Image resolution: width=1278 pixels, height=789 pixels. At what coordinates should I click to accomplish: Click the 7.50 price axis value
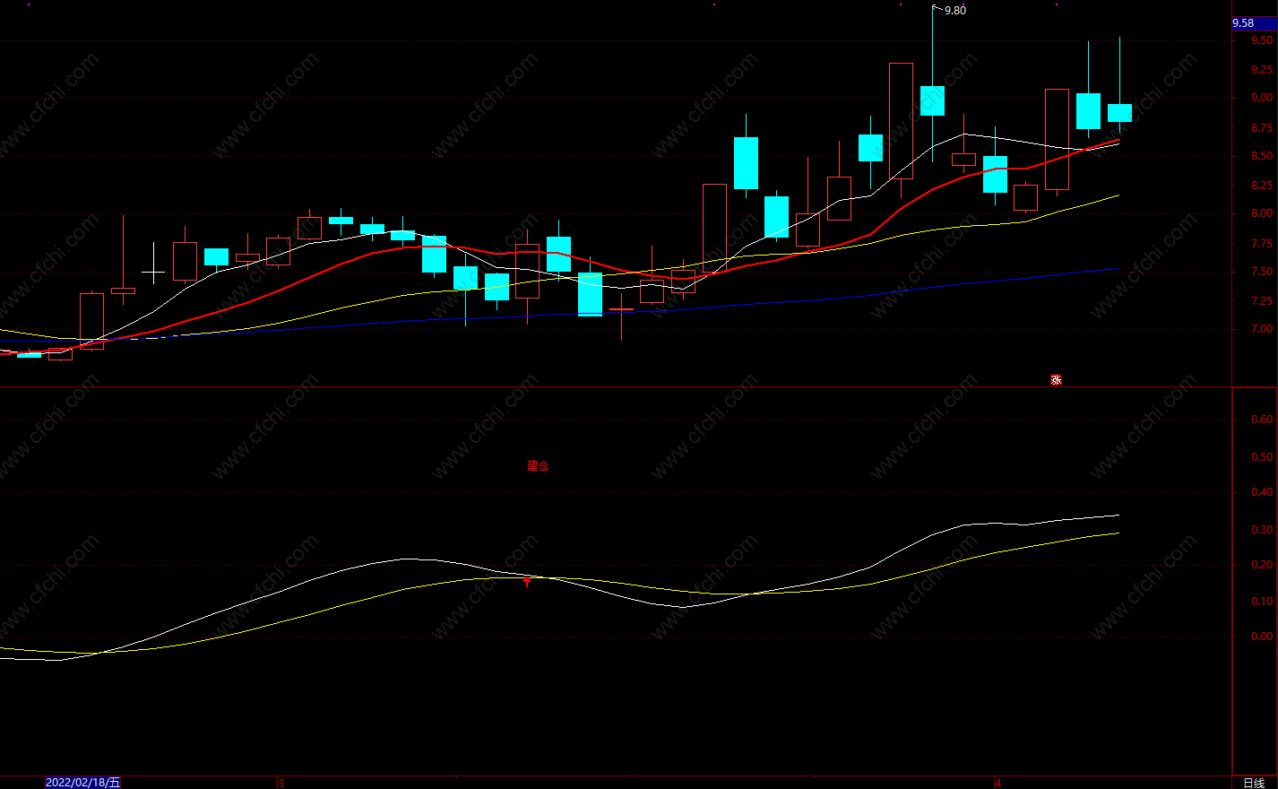(x=1262, y=272)
